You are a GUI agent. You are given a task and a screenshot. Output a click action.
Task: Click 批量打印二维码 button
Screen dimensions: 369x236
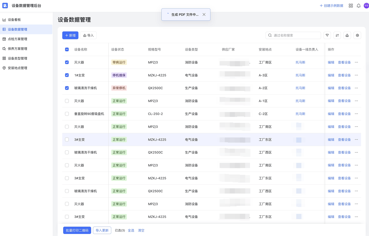(x=77, y=230)
